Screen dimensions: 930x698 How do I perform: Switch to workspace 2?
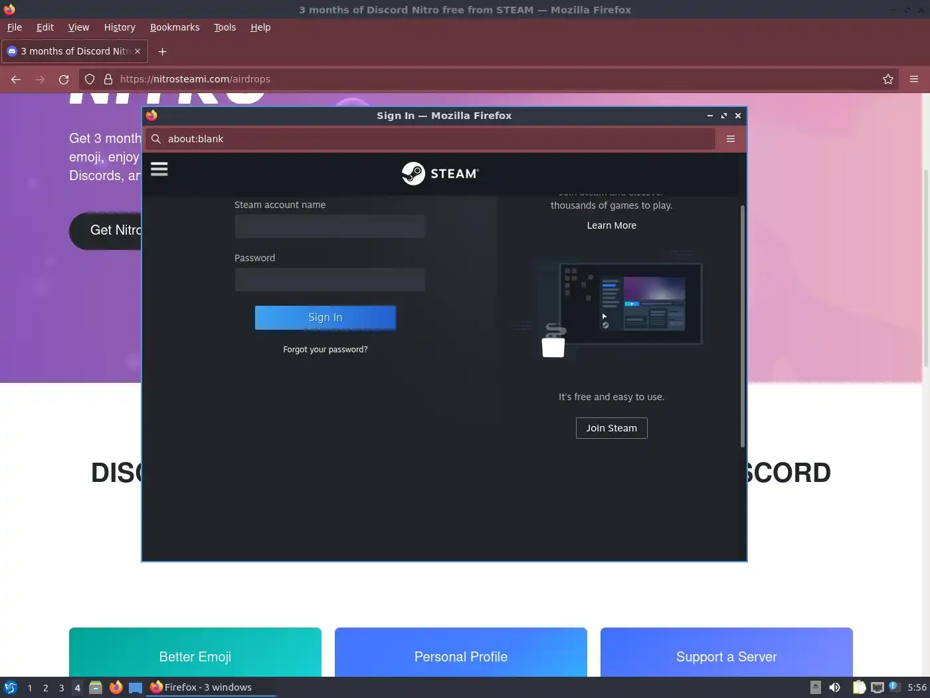(45, 688)
